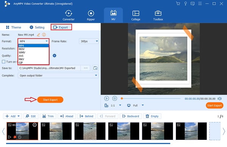Play the first clip thumbnail
The width and height of the screenshot is (227, 147).
tap(9, 137)
